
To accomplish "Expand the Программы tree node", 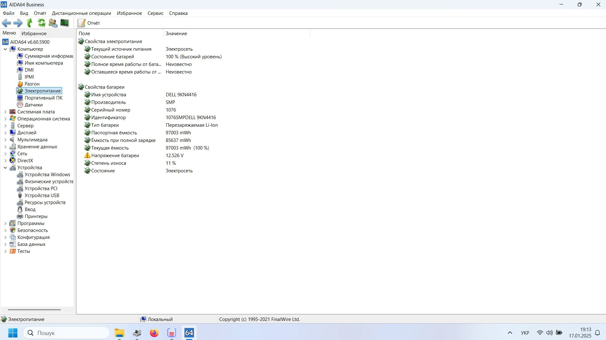I will [5, 223].
